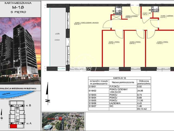The image size is (174, 131).
Task: Click the 'KL. A' staircase label
Action: click(x=29, y=123)
